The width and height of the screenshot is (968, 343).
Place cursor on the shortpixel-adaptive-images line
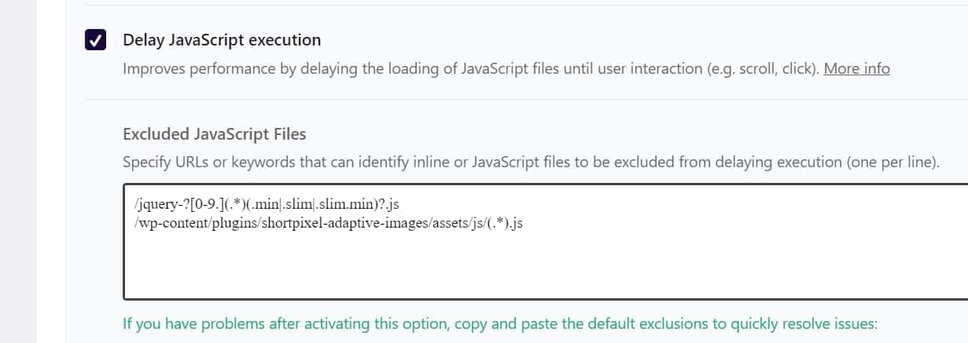pyautogui.click(x=328, y=223)
